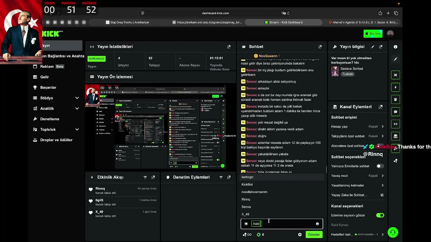
Task: Click the Turkish language tag
Action: click(347, 74)
